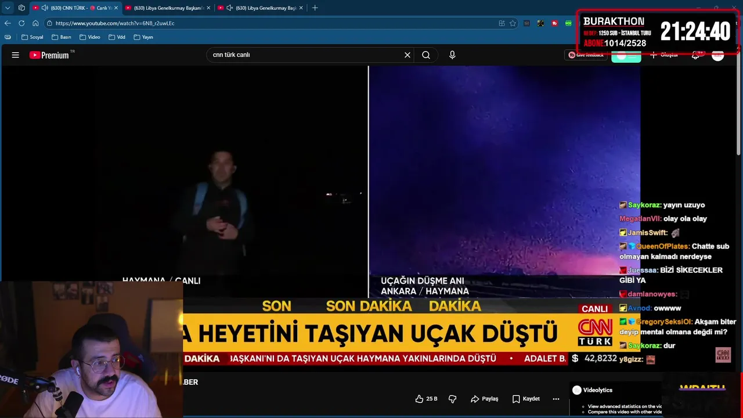Open the apps icon in address bar

click(x=502, y=23)
